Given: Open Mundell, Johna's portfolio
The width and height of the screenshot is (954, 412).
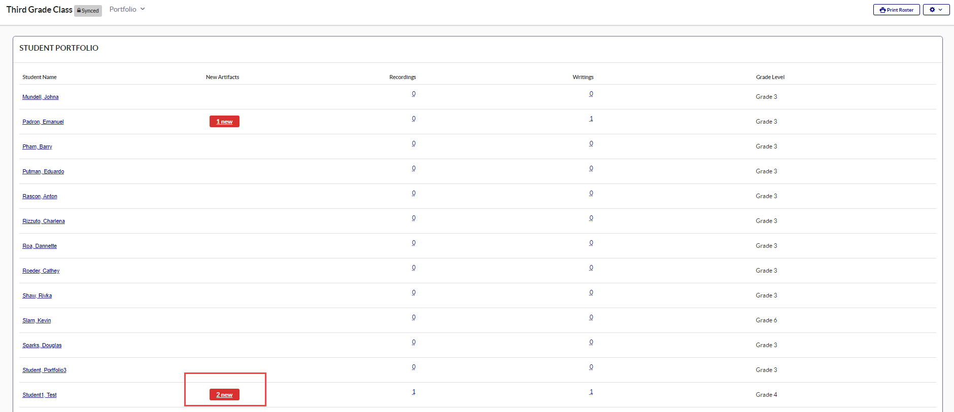Looking at the screenshot, I should [41, 97].
